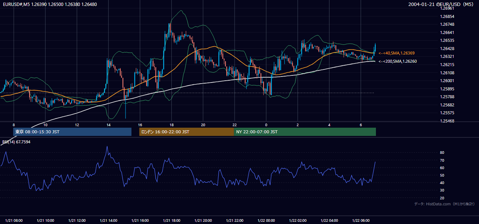Click price axis value 1.26535
The width and height of the screenshot is (479, 224).
tap(448, 40)
